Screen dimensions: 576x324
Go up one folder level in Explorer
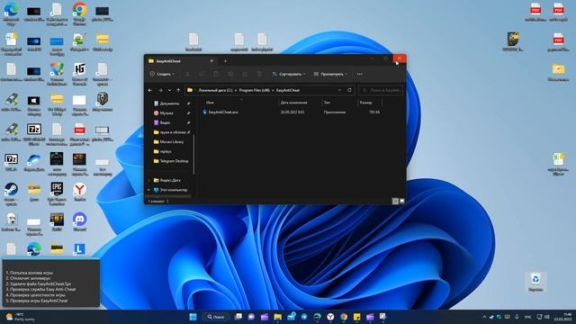178,90
